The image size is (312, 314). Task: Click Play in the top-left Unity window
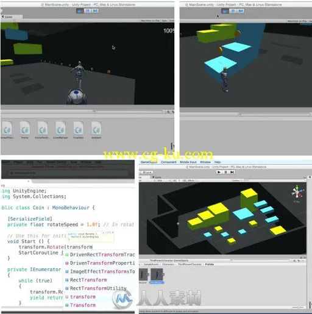click(x=80, y=11)
